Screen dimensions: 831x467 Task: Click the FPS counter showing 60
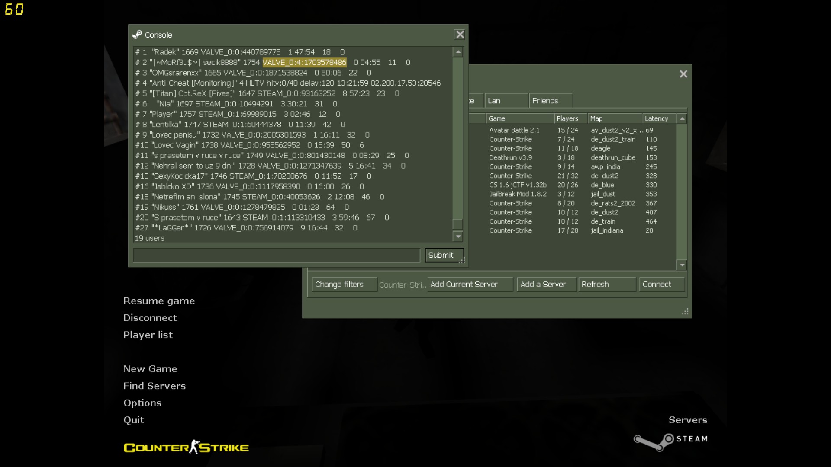tap(14, 9)
